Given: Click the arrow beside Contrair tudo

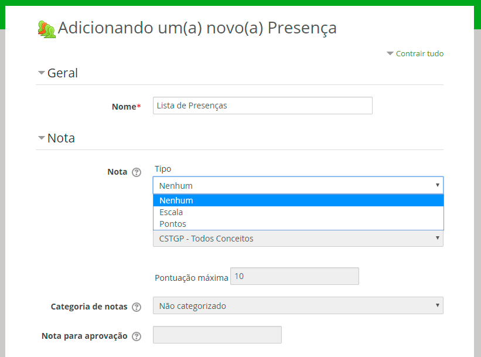Looking at the screenshot, I should pos(390,54).
